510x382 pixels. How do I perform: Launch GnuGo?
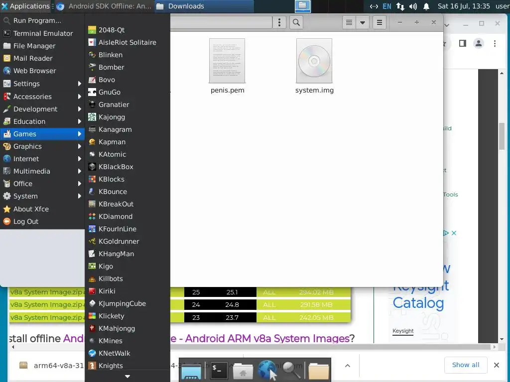pos(127,92)
